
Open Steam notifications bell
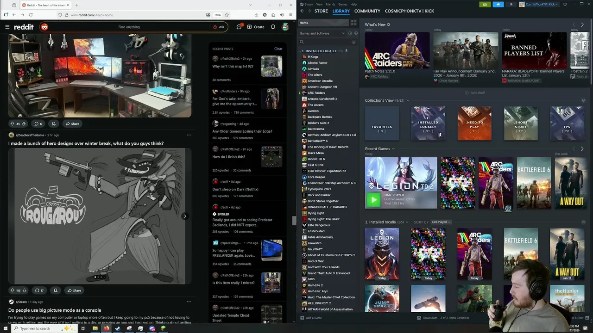(511, 4)
